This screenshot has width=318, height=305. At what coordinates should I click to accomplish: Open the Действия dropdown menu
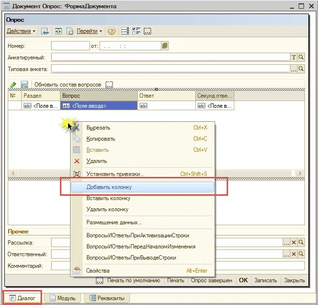21,31
